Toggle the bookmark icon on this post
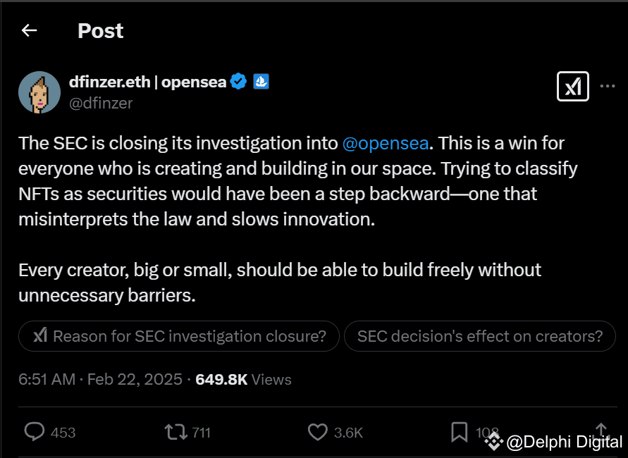This screenshot has width=628, height=458. coord(459,431)
